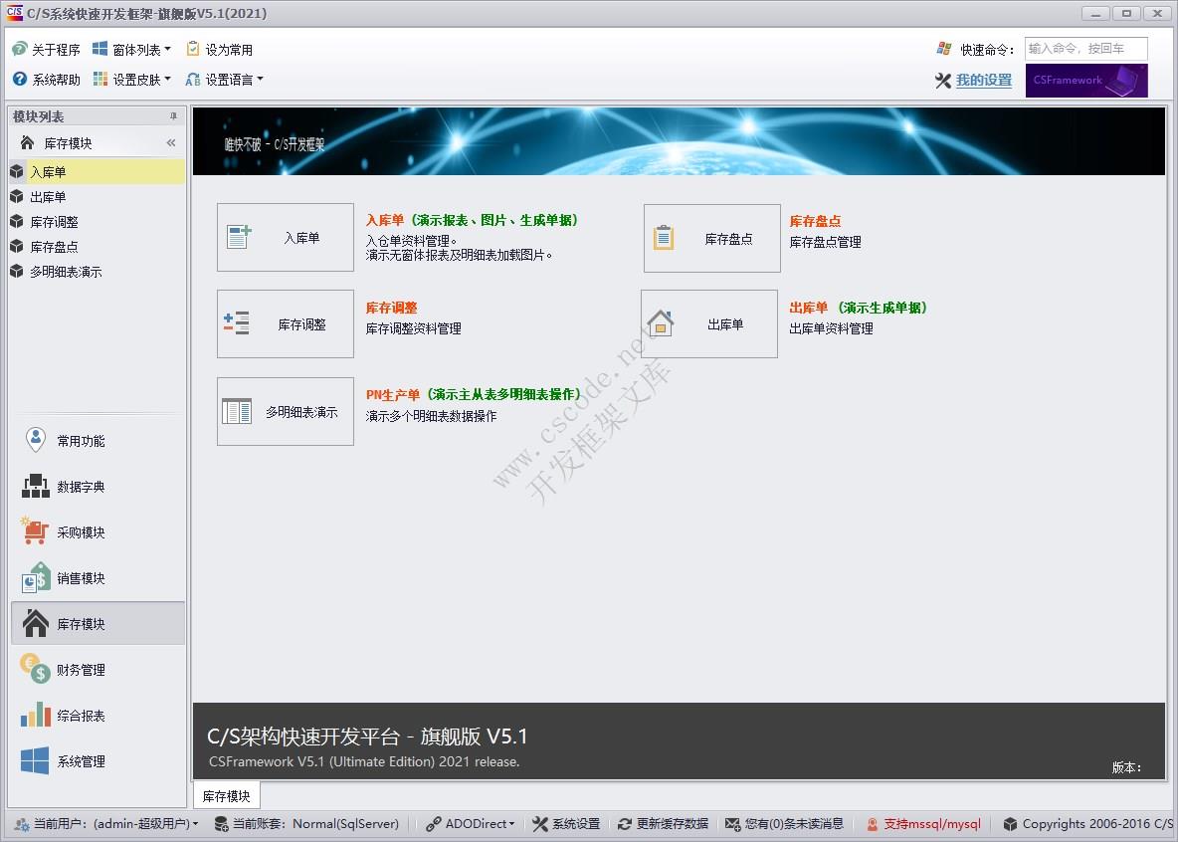Switch to the 库存模块 tab at bottom
The width and height of the screenshot is (1178, 842).
(226, 795)
